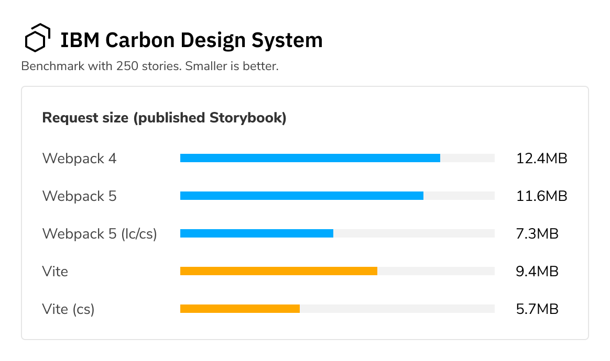The width and height of the screenshot is (610, 361).
Task: Click the 9.4MB value
Action: 537,271
